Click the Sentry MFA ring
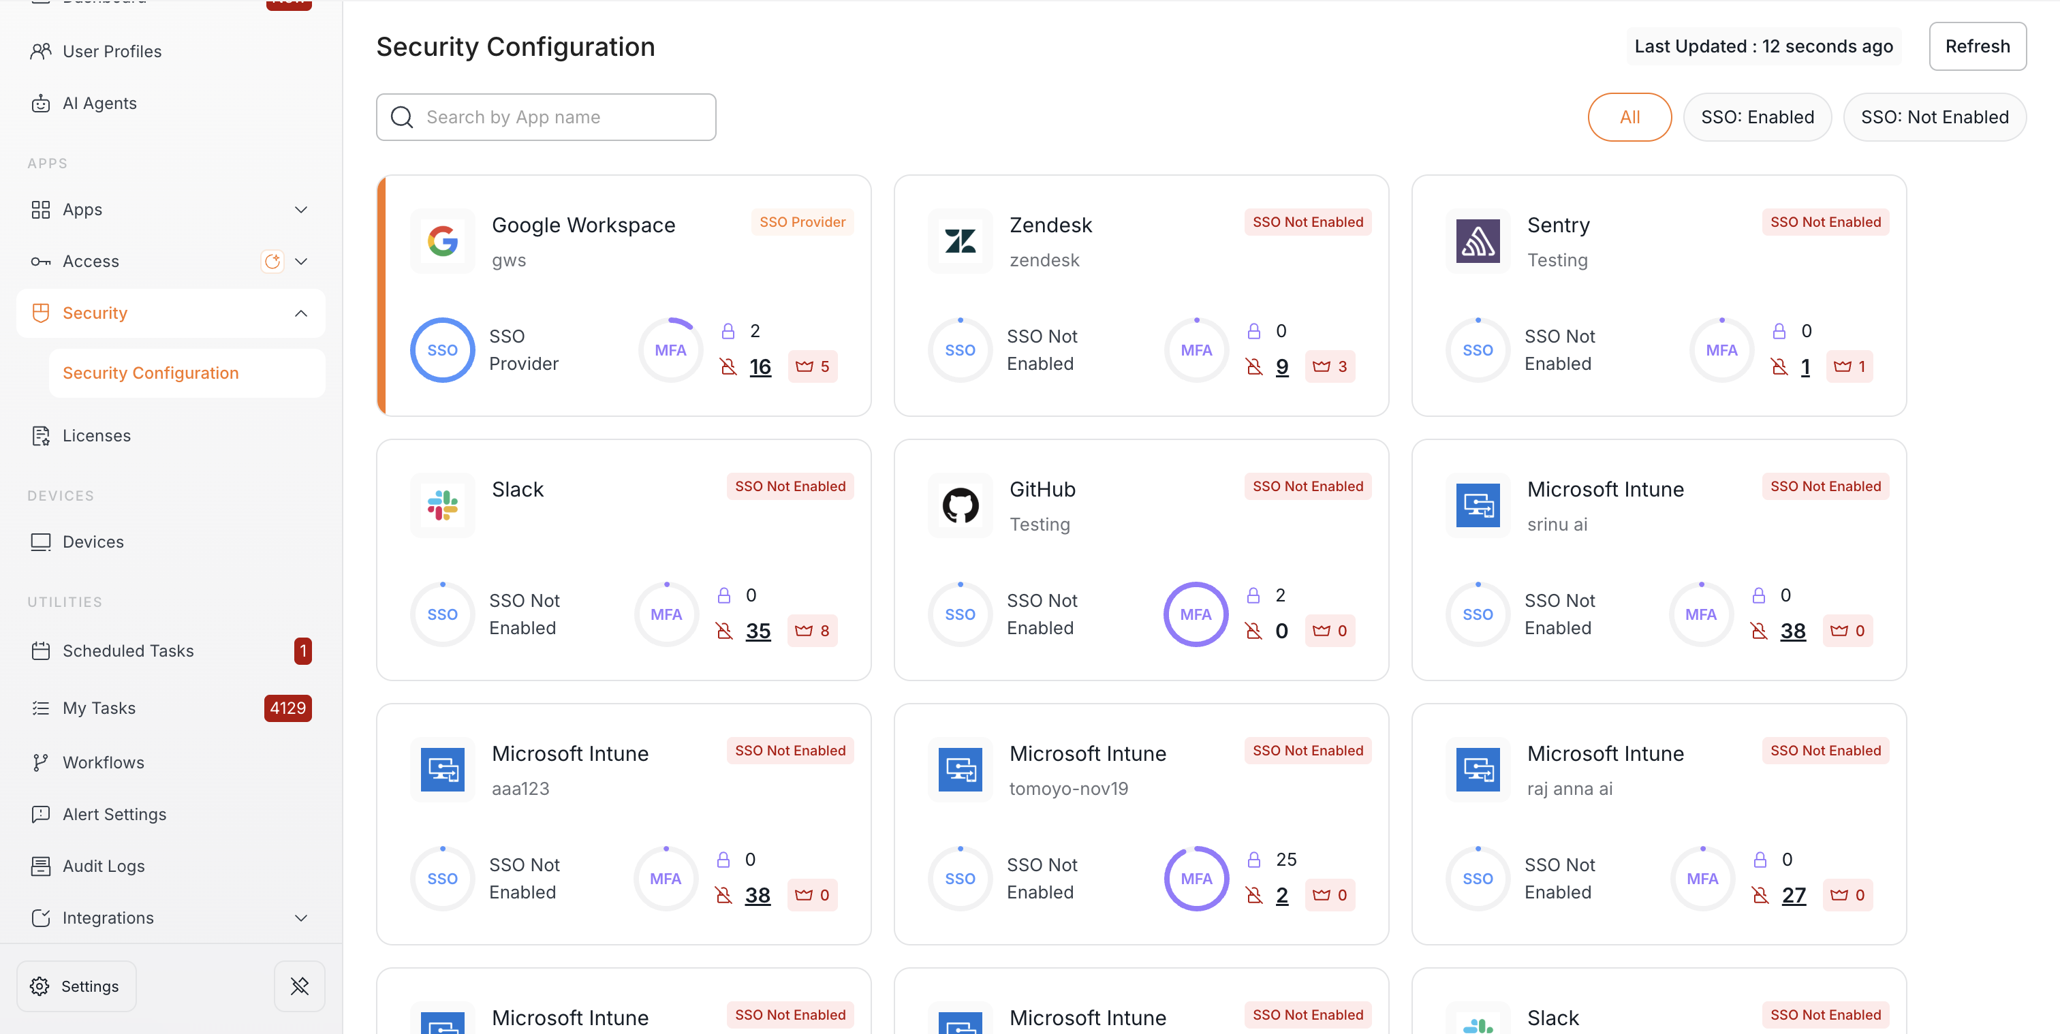 [1721, 350]
